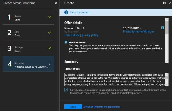Click the validation passed info icon
This screenshot has height=111, width=172.
click(66, 12)
